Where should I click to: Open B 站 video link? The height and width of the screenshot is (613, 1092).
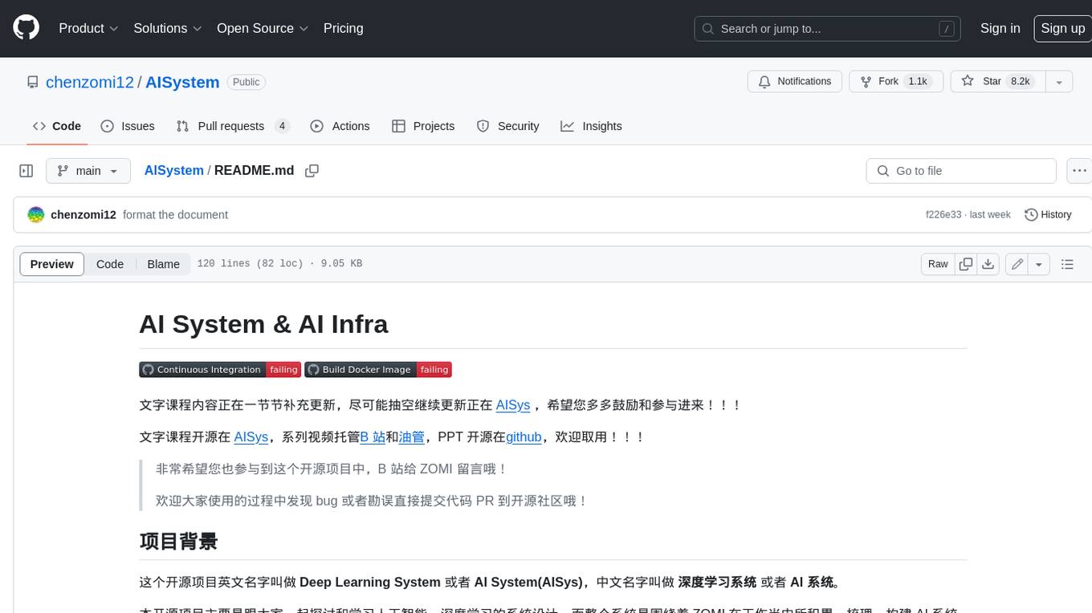(373, 437)
